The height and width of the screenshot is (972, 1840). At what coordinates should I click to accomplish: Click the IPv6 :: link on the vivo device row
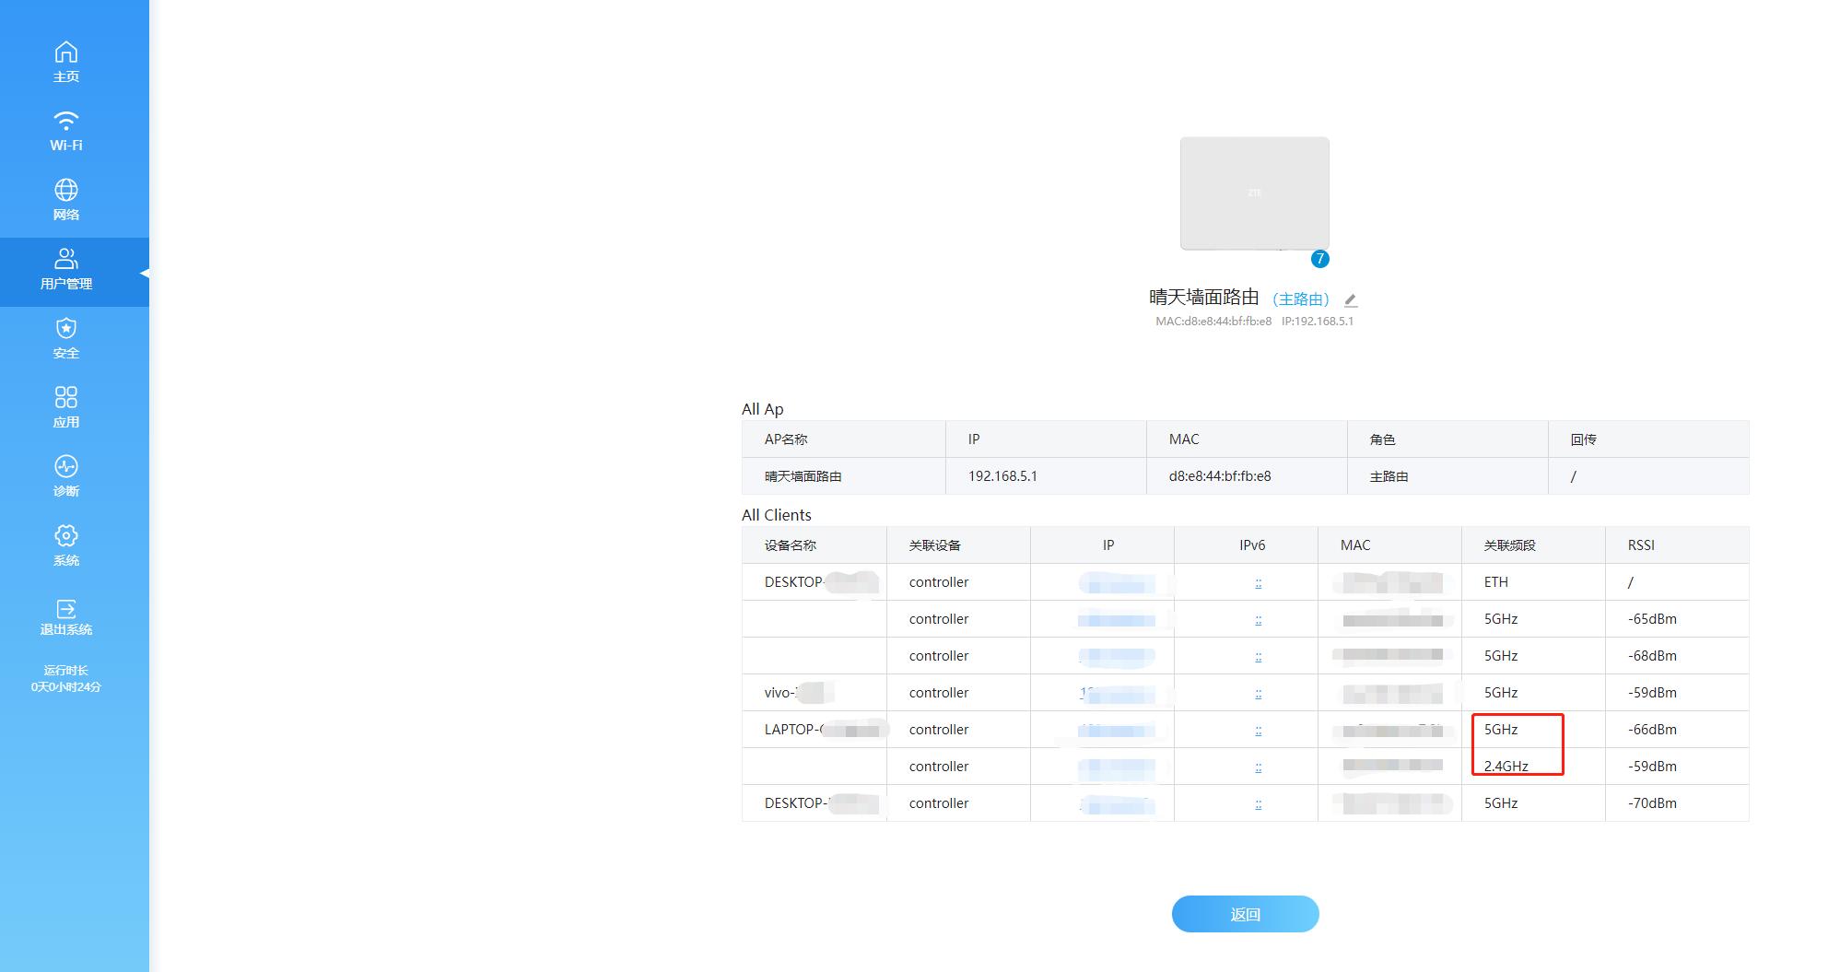1258,692
